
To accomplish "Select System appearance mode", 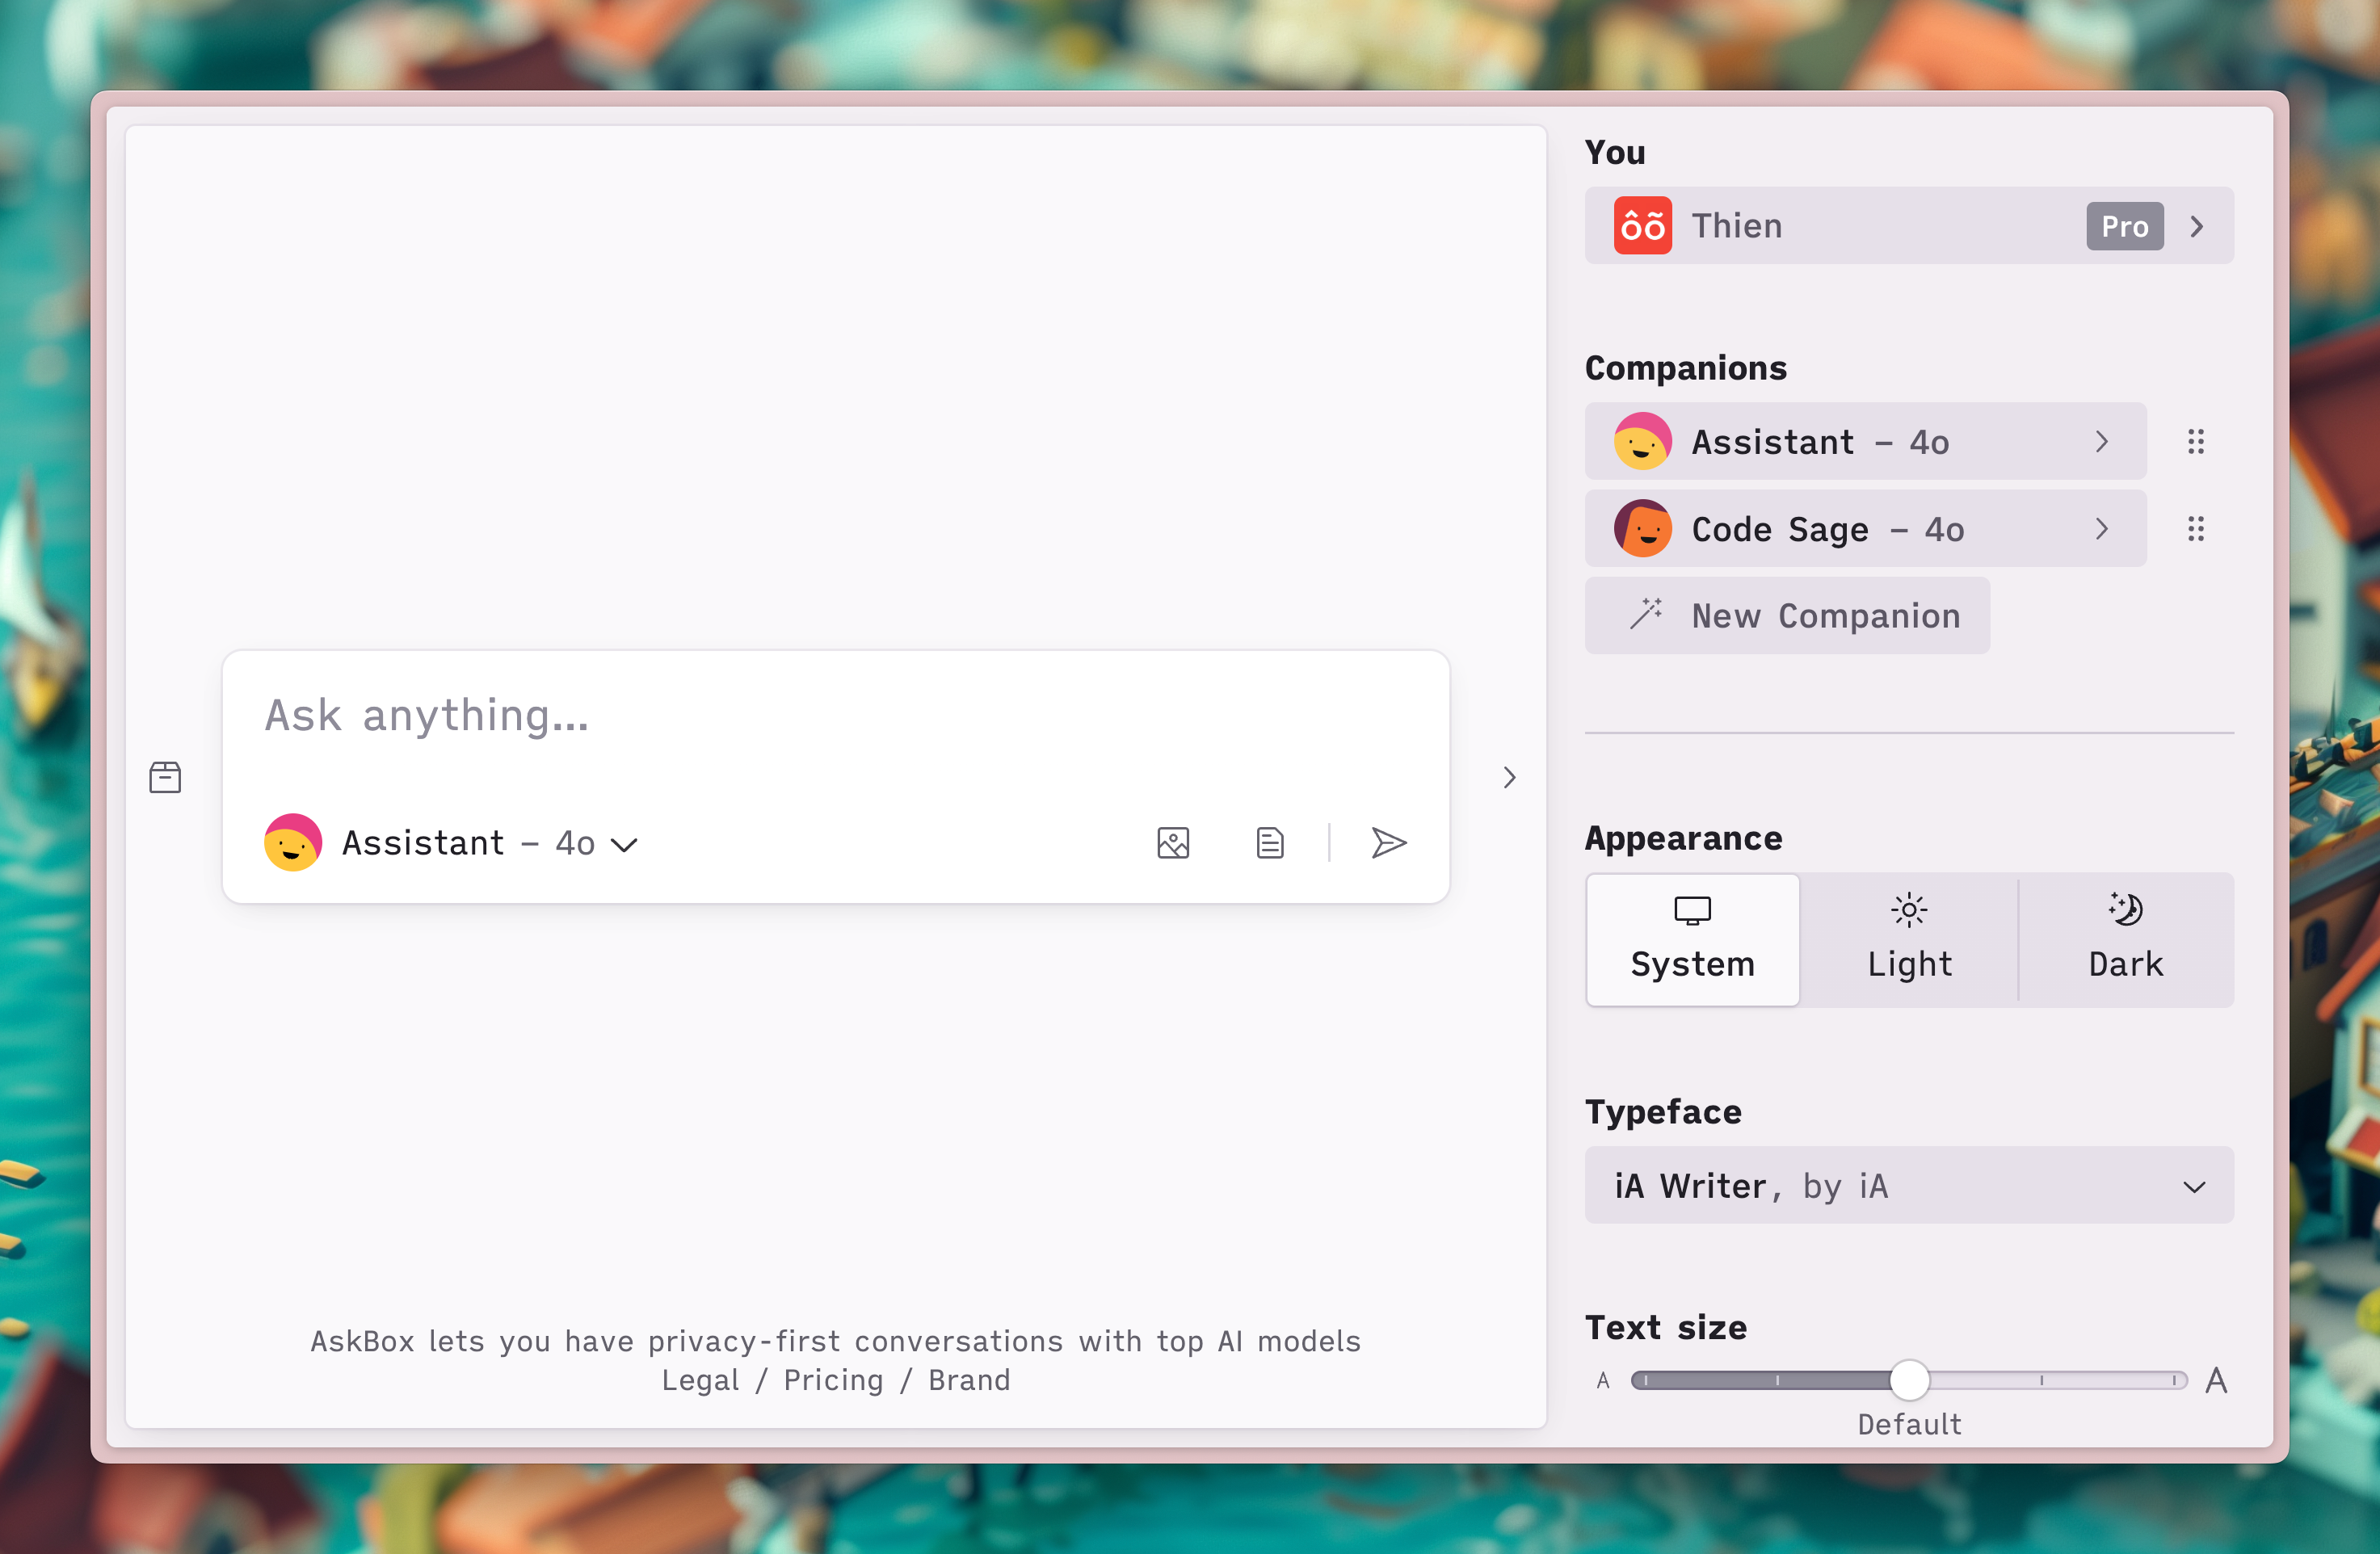I will click(x=1692, y=940).
